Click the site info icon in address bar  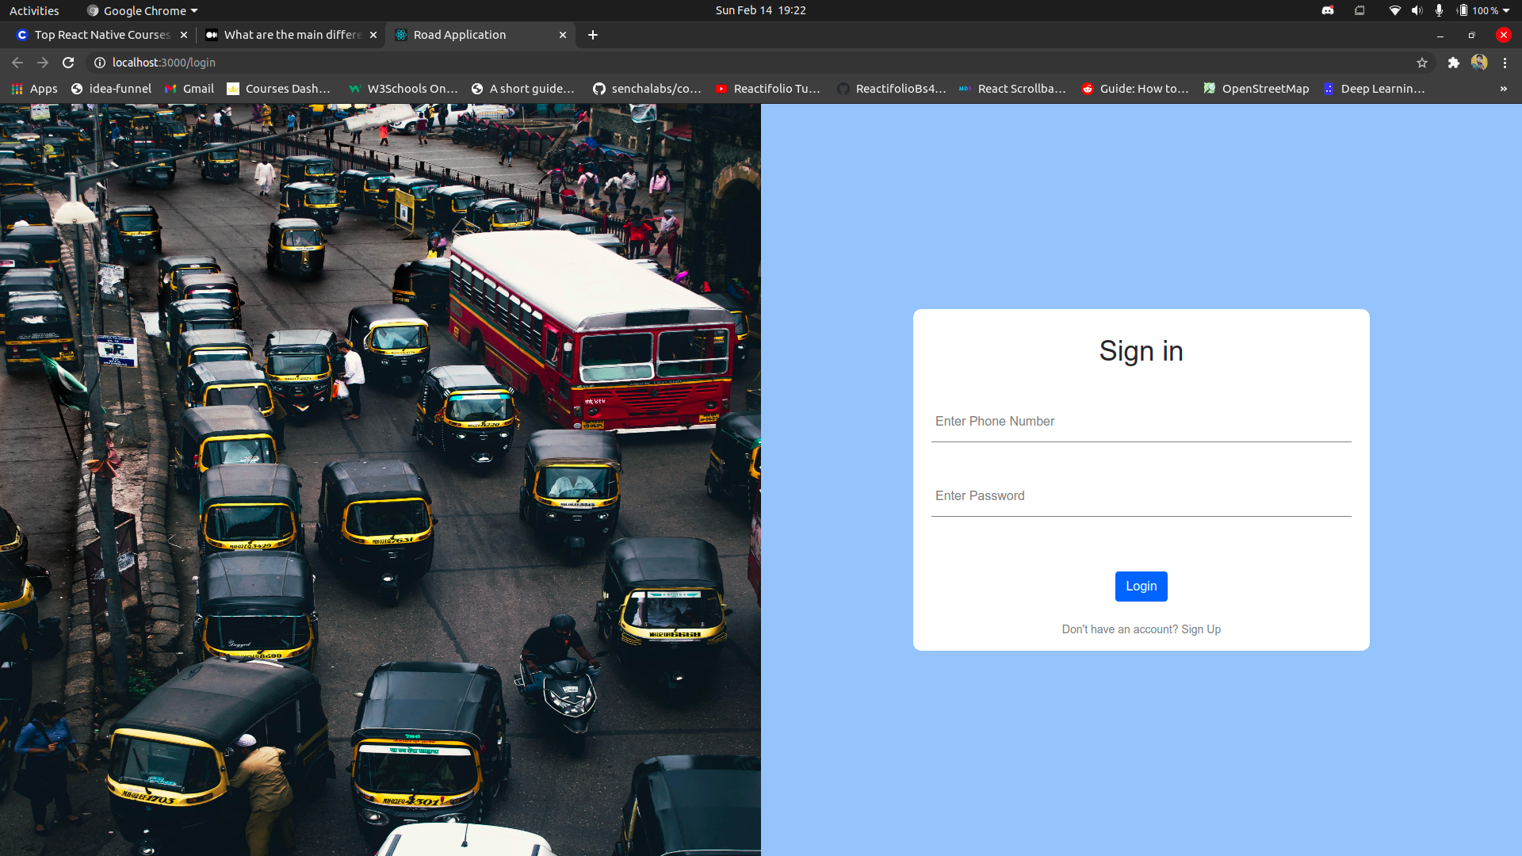point(100,63)
